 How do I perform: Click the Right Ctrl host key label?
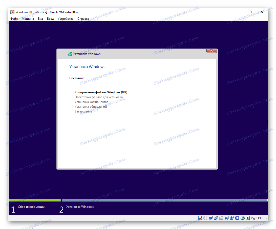click(257, 218)
